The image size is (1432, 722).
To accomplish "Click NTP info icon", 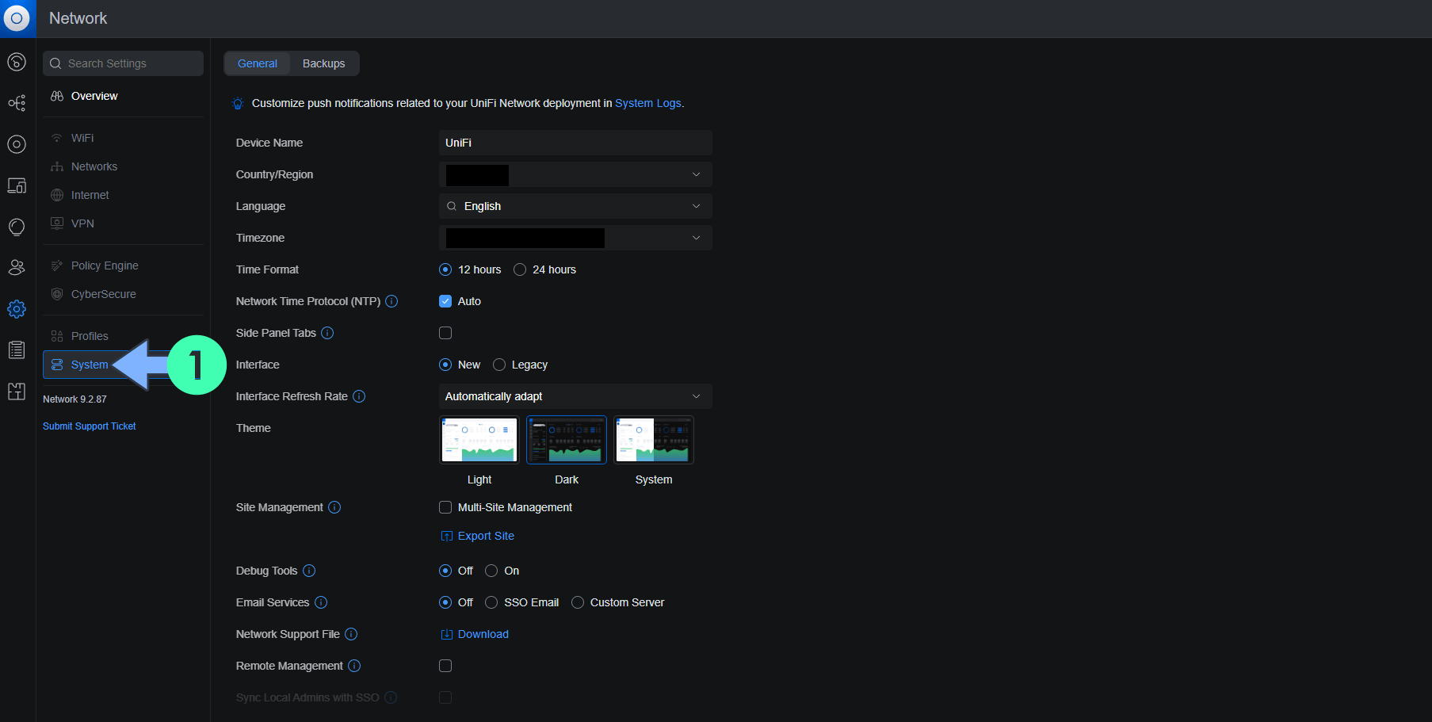I will [x=391, y=301].
